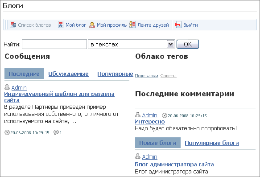Switch to the Популярные блоги tab
The height and width of the screenshot is (177, 260).
click(212, 143)
